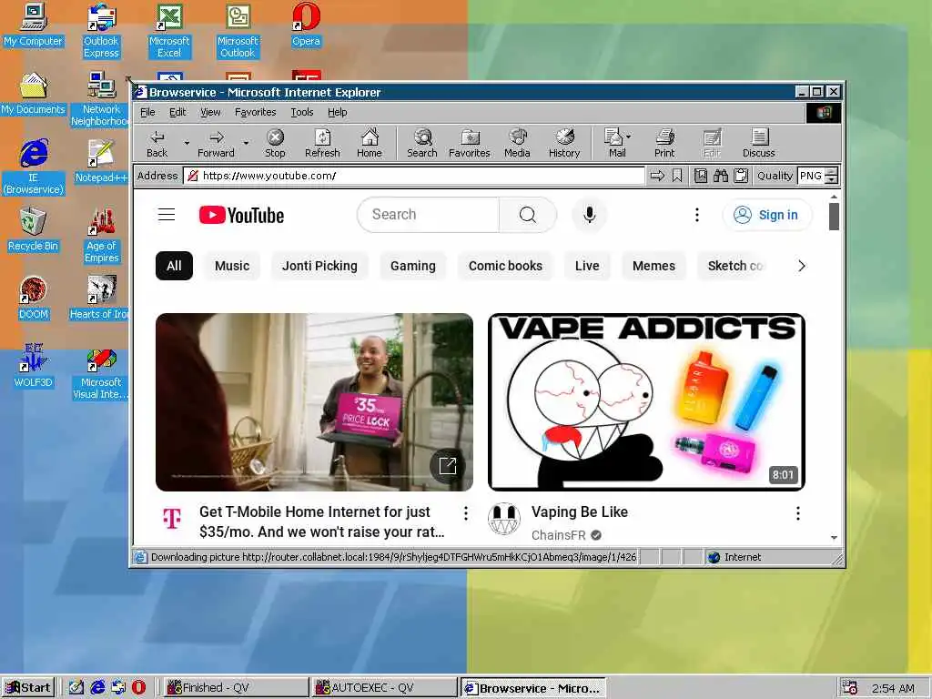Open the Search toolbar panel
Viewport: 932px width, 699px height.
422,144
